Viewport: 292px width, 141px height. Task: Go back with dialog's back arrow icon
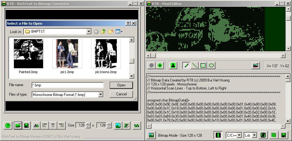[x=96, y=32]
